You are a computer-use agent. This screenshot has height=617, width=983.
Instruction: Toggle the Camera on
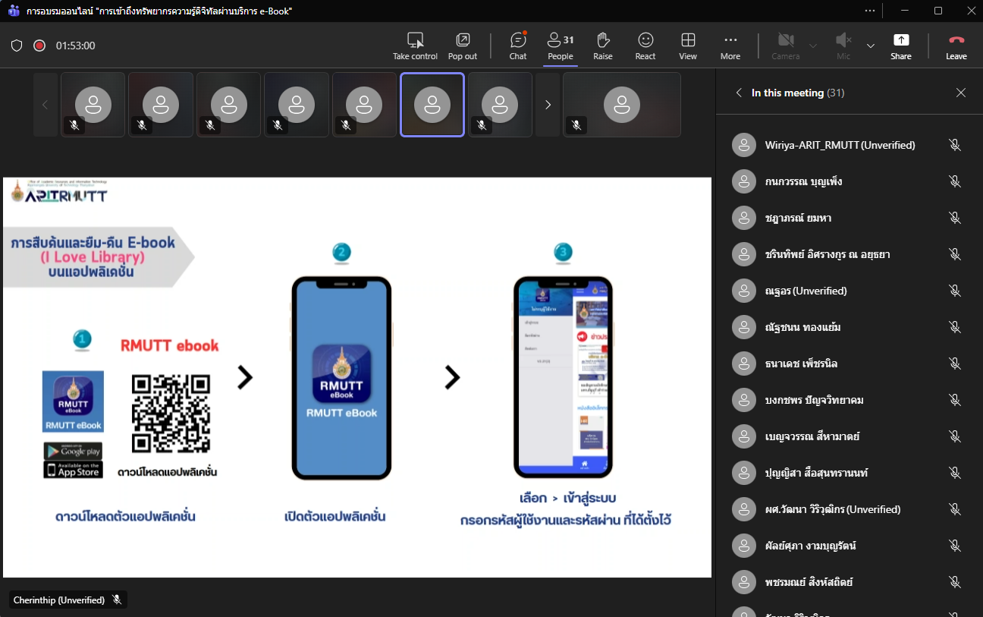coord(785,46)
